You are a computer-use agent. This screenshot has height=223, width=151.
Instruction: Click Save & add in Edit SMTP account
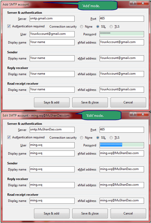(x=52, y=214)
